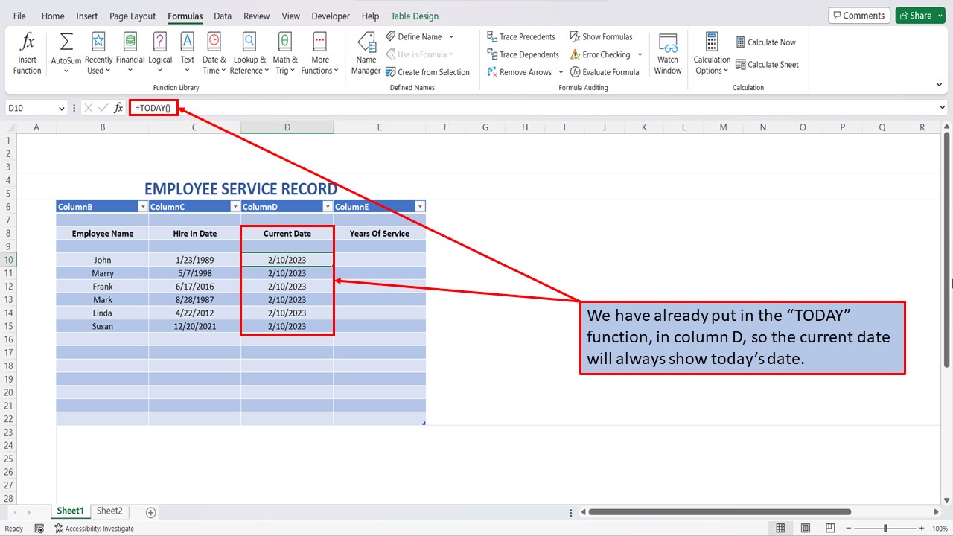953x536 pixels.
Task: Open the Name Manager
Action: pos(366,51)
